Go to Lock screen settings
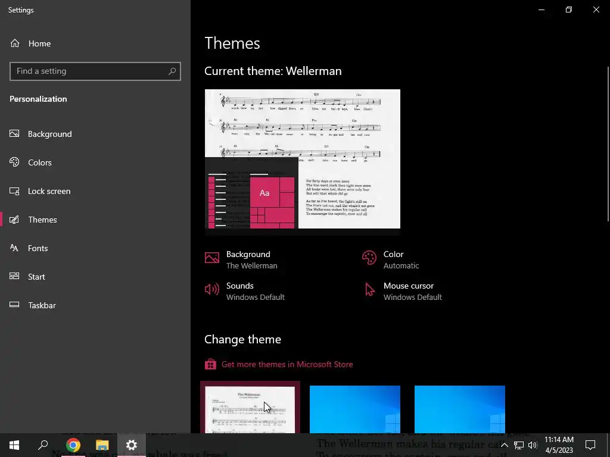Viewport: 610px width, 457px height. pos(49,191)
